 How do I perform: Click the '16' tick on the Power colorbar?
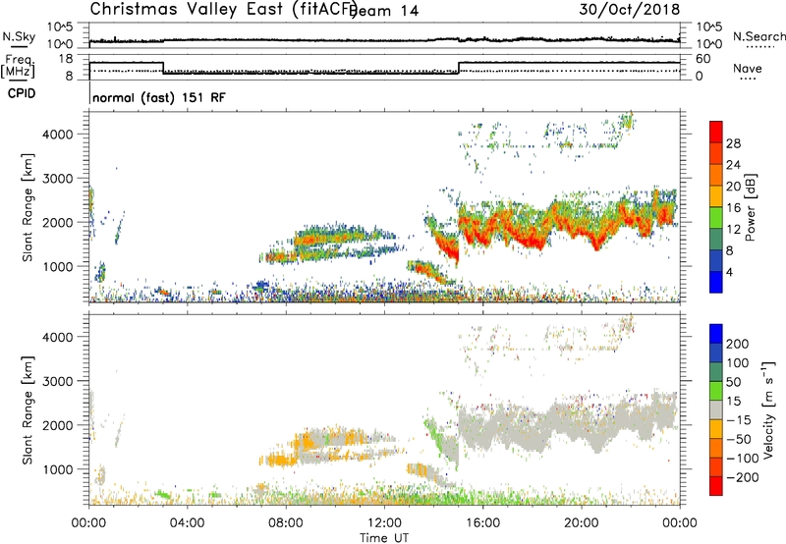point(733,208)
